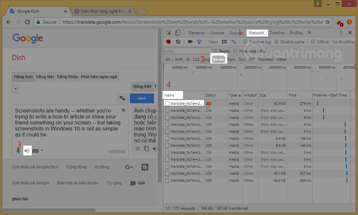Open the Console tab
Image resolution: width=358 pixels, height=215 pixels.
pos(217,33)
